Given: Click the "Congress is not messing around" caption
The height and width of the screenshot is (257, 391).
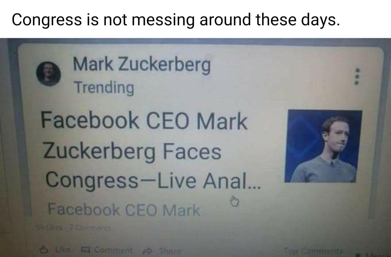Looking at the screenshot, I should [x=175, y=19].
